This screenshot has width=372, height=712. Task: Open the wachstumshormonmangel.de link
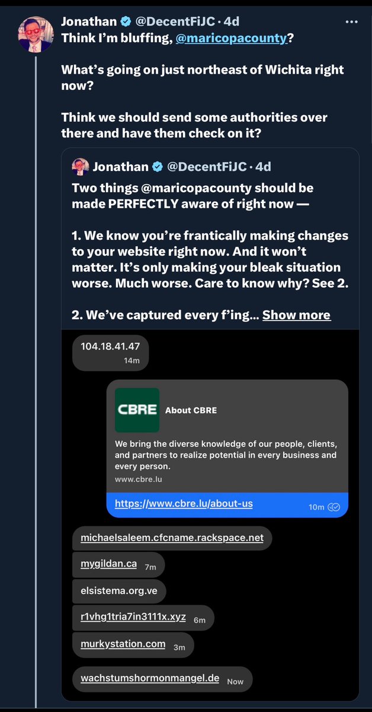(150, 678)
